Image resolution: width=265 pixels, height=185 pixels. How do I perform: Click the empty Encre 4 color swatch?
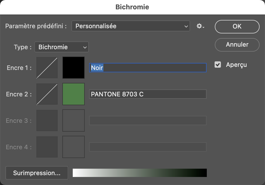[x=74, y=147]
